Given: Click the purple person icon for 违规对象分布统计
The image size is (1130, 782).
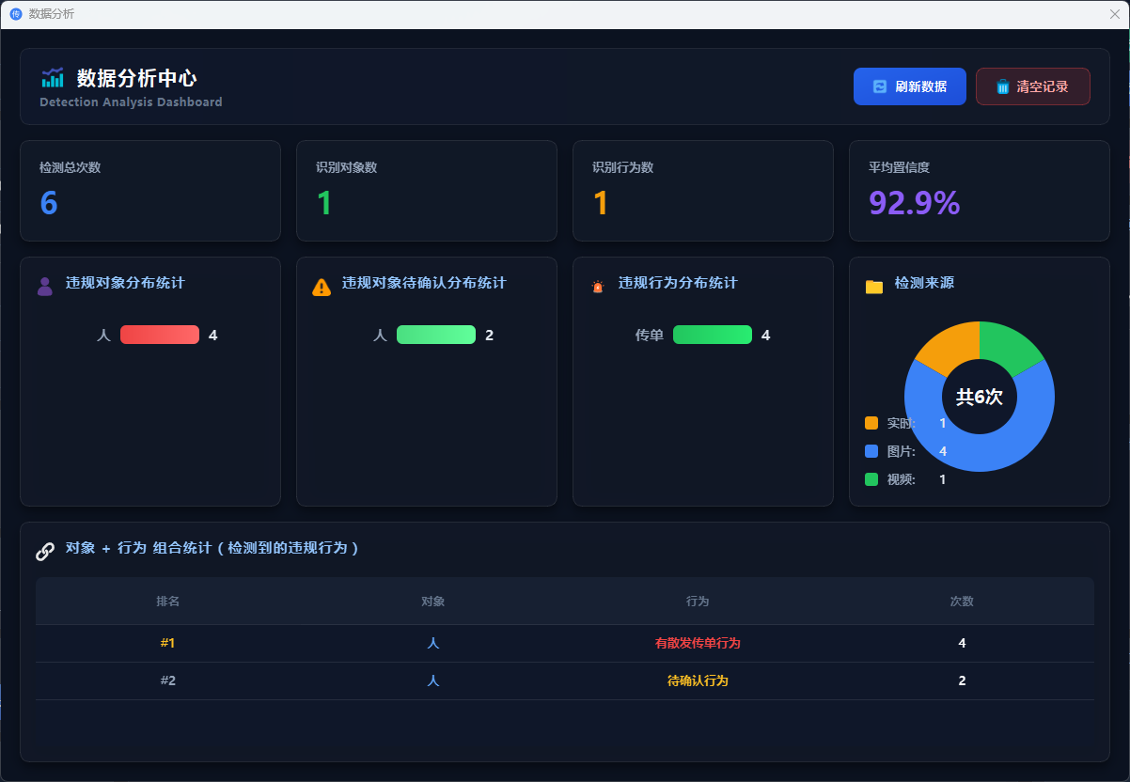Looking at the screenshot, I should pyautogui.click(x=45, y=287).
